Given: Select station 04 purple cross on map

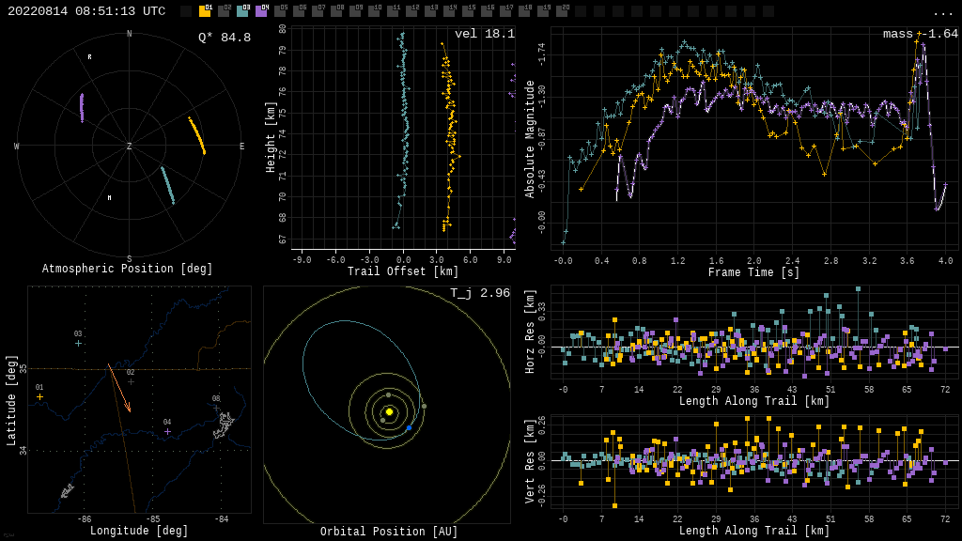Looking at the screenshot, I should (x=167, y=431).
